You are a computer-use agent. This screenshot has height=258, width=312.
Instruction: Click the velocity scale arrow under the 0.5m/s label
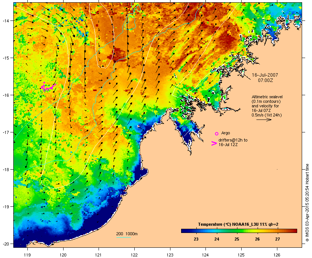(x=264, y=120)
